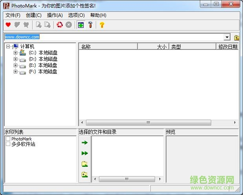Click the single-page toolbar icon
Viewport: 243px width, 195px height.
tap(38, 25)
